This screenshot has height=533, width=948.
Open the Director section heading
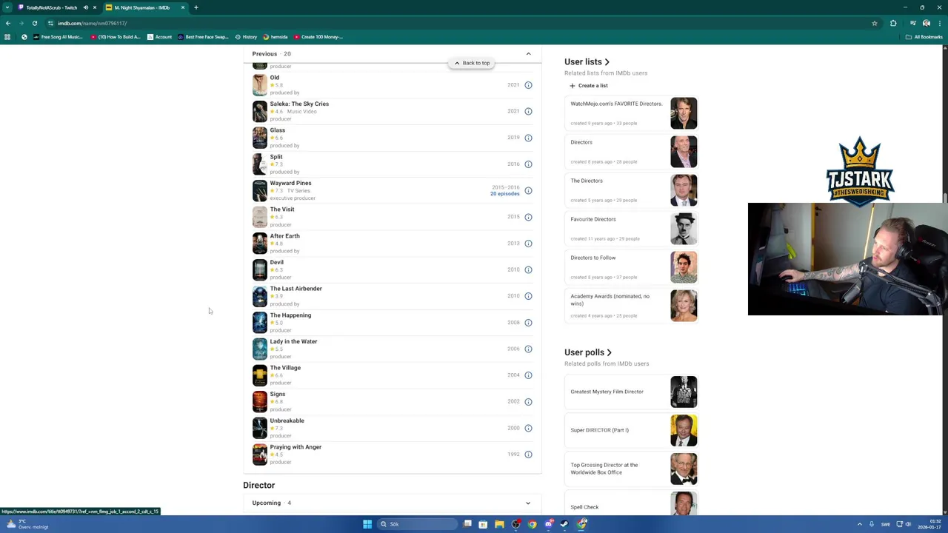tap(258, 486)
